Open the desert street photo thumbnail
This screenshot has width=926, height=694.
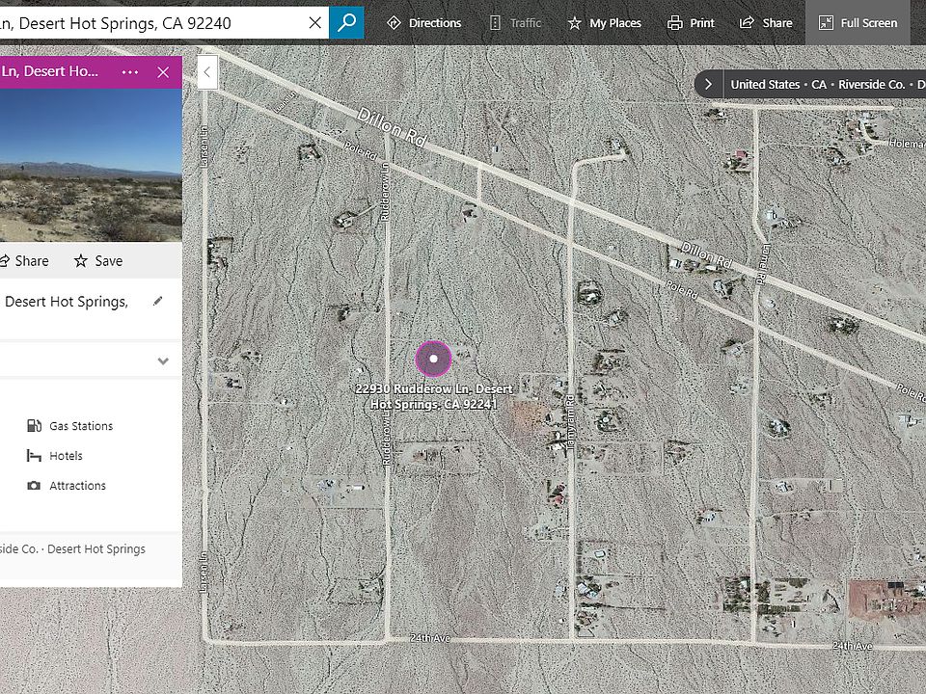click(91, 165)
